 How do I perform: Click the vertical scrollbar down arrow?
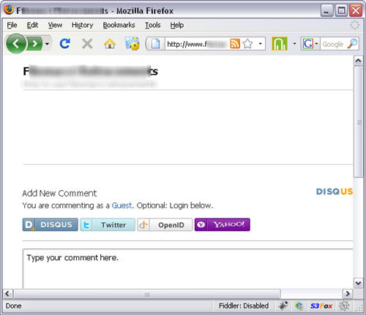(358, 283)
